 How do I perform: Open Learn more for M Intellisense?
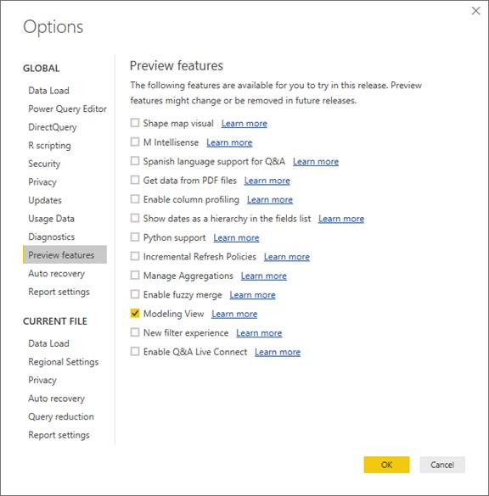pos(229,142)
